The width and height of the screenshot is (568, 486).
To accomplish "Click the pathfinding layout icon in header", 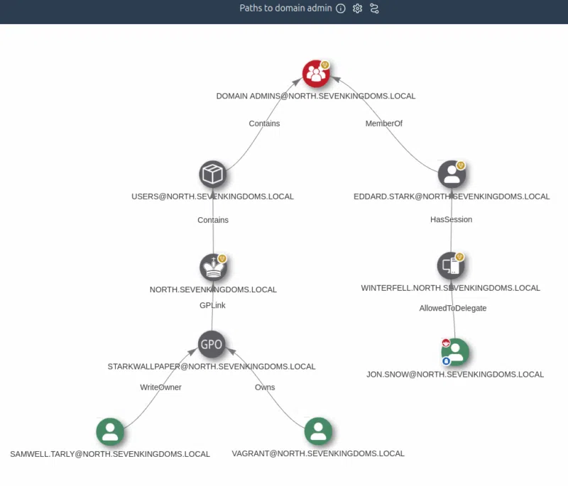I will click(x=374, y=9).
